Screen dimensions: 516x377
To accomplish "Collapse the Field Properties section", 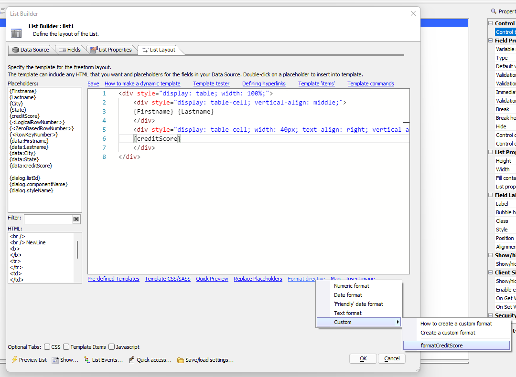I will tap(490, 41).
